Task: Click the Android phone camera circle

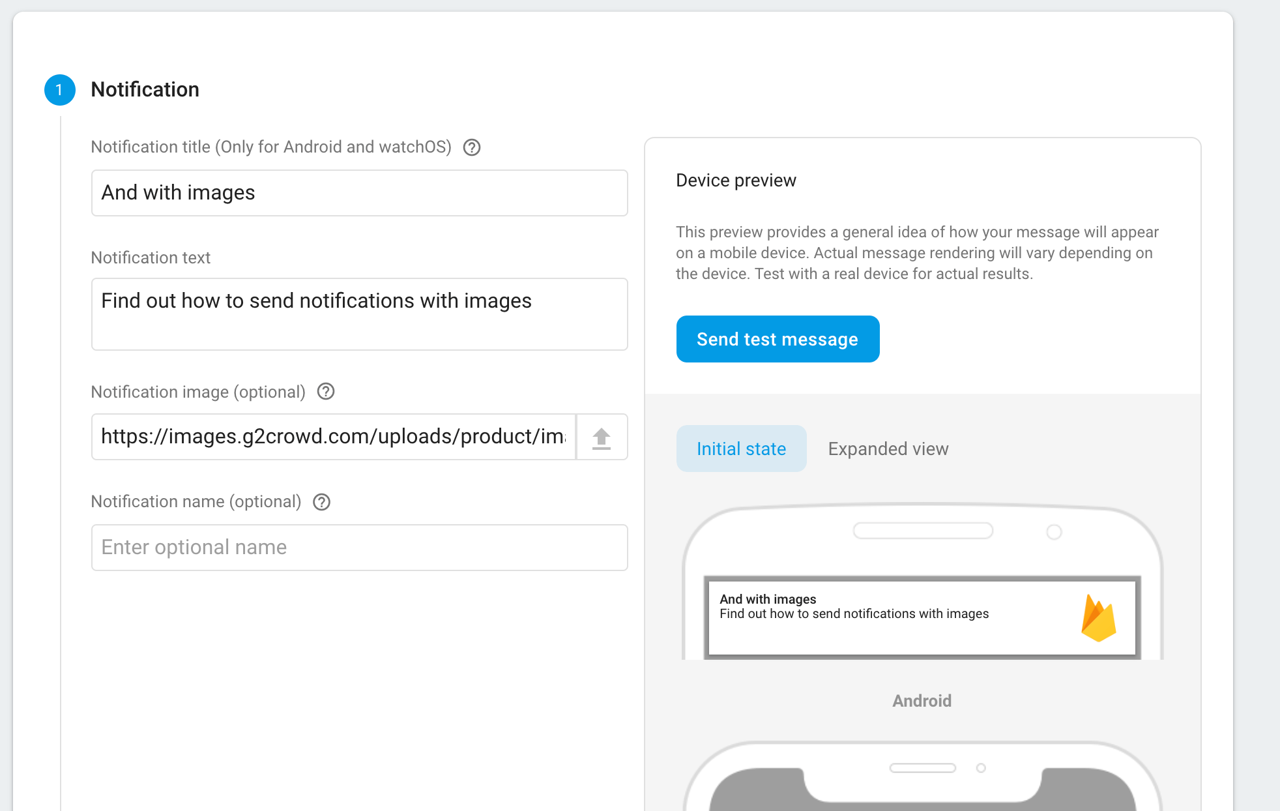Action: [x=1054, y=532]
